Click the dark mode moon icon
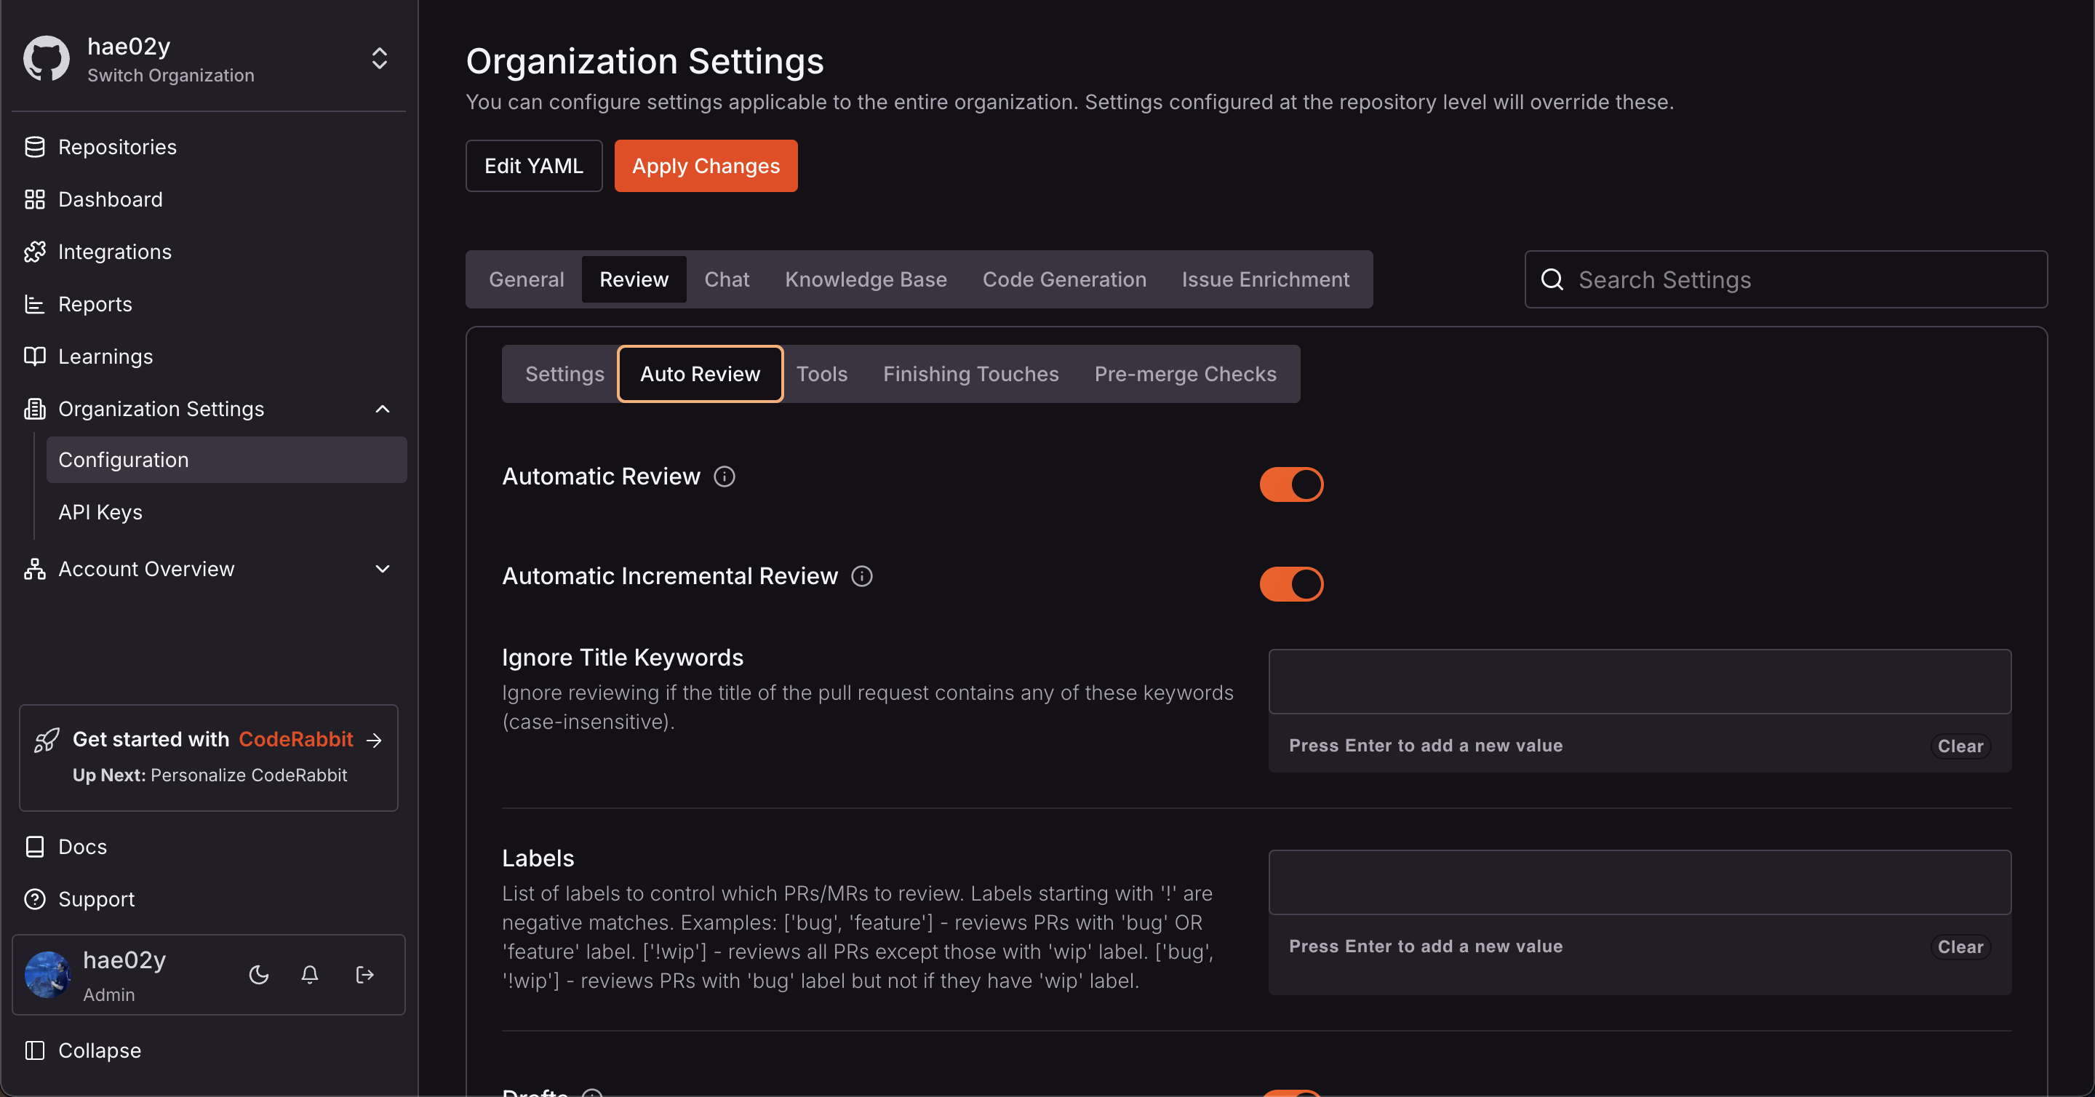 tap(259, 974)
